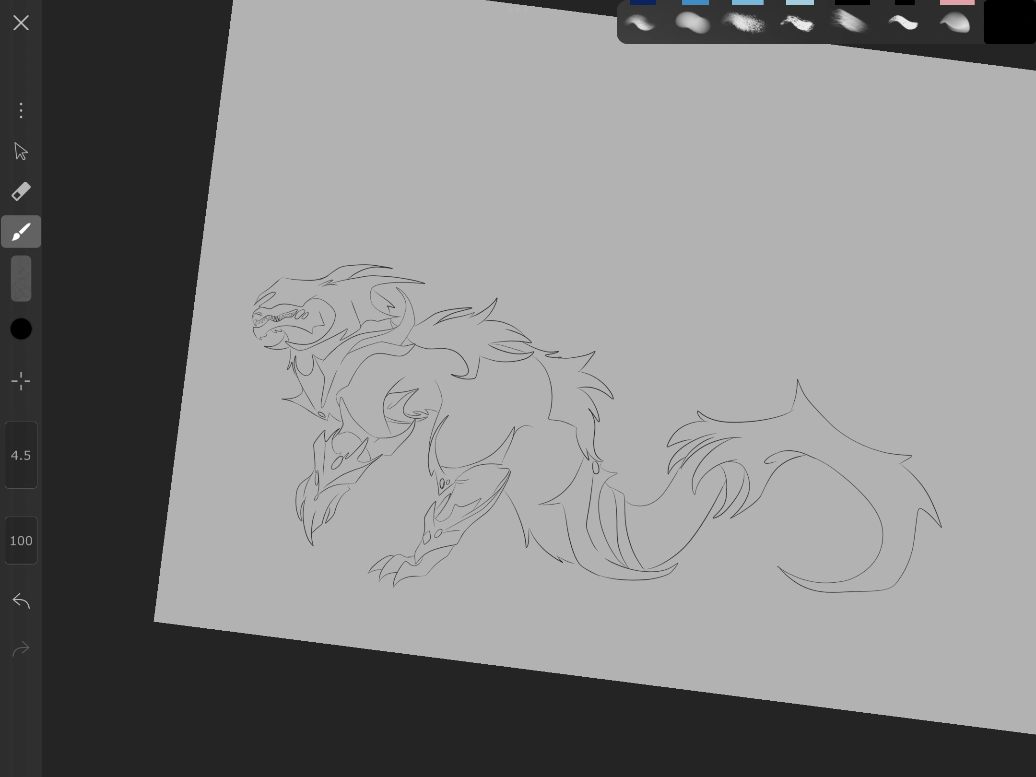Select the arrow selection tool
The width and height of the screenshot is (1036, 777).
pyautogui.click(x=21, y=151)
